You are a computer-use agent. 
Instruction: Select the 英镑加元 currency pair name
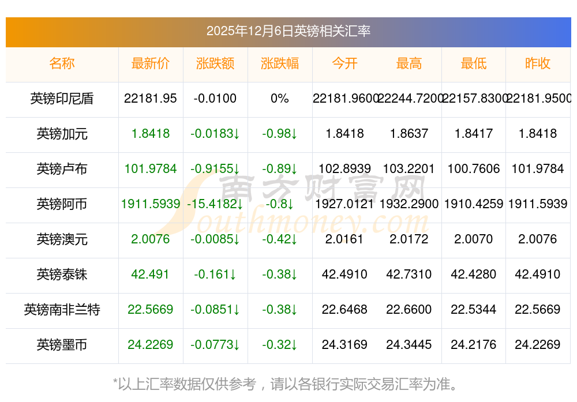point(62,134)
